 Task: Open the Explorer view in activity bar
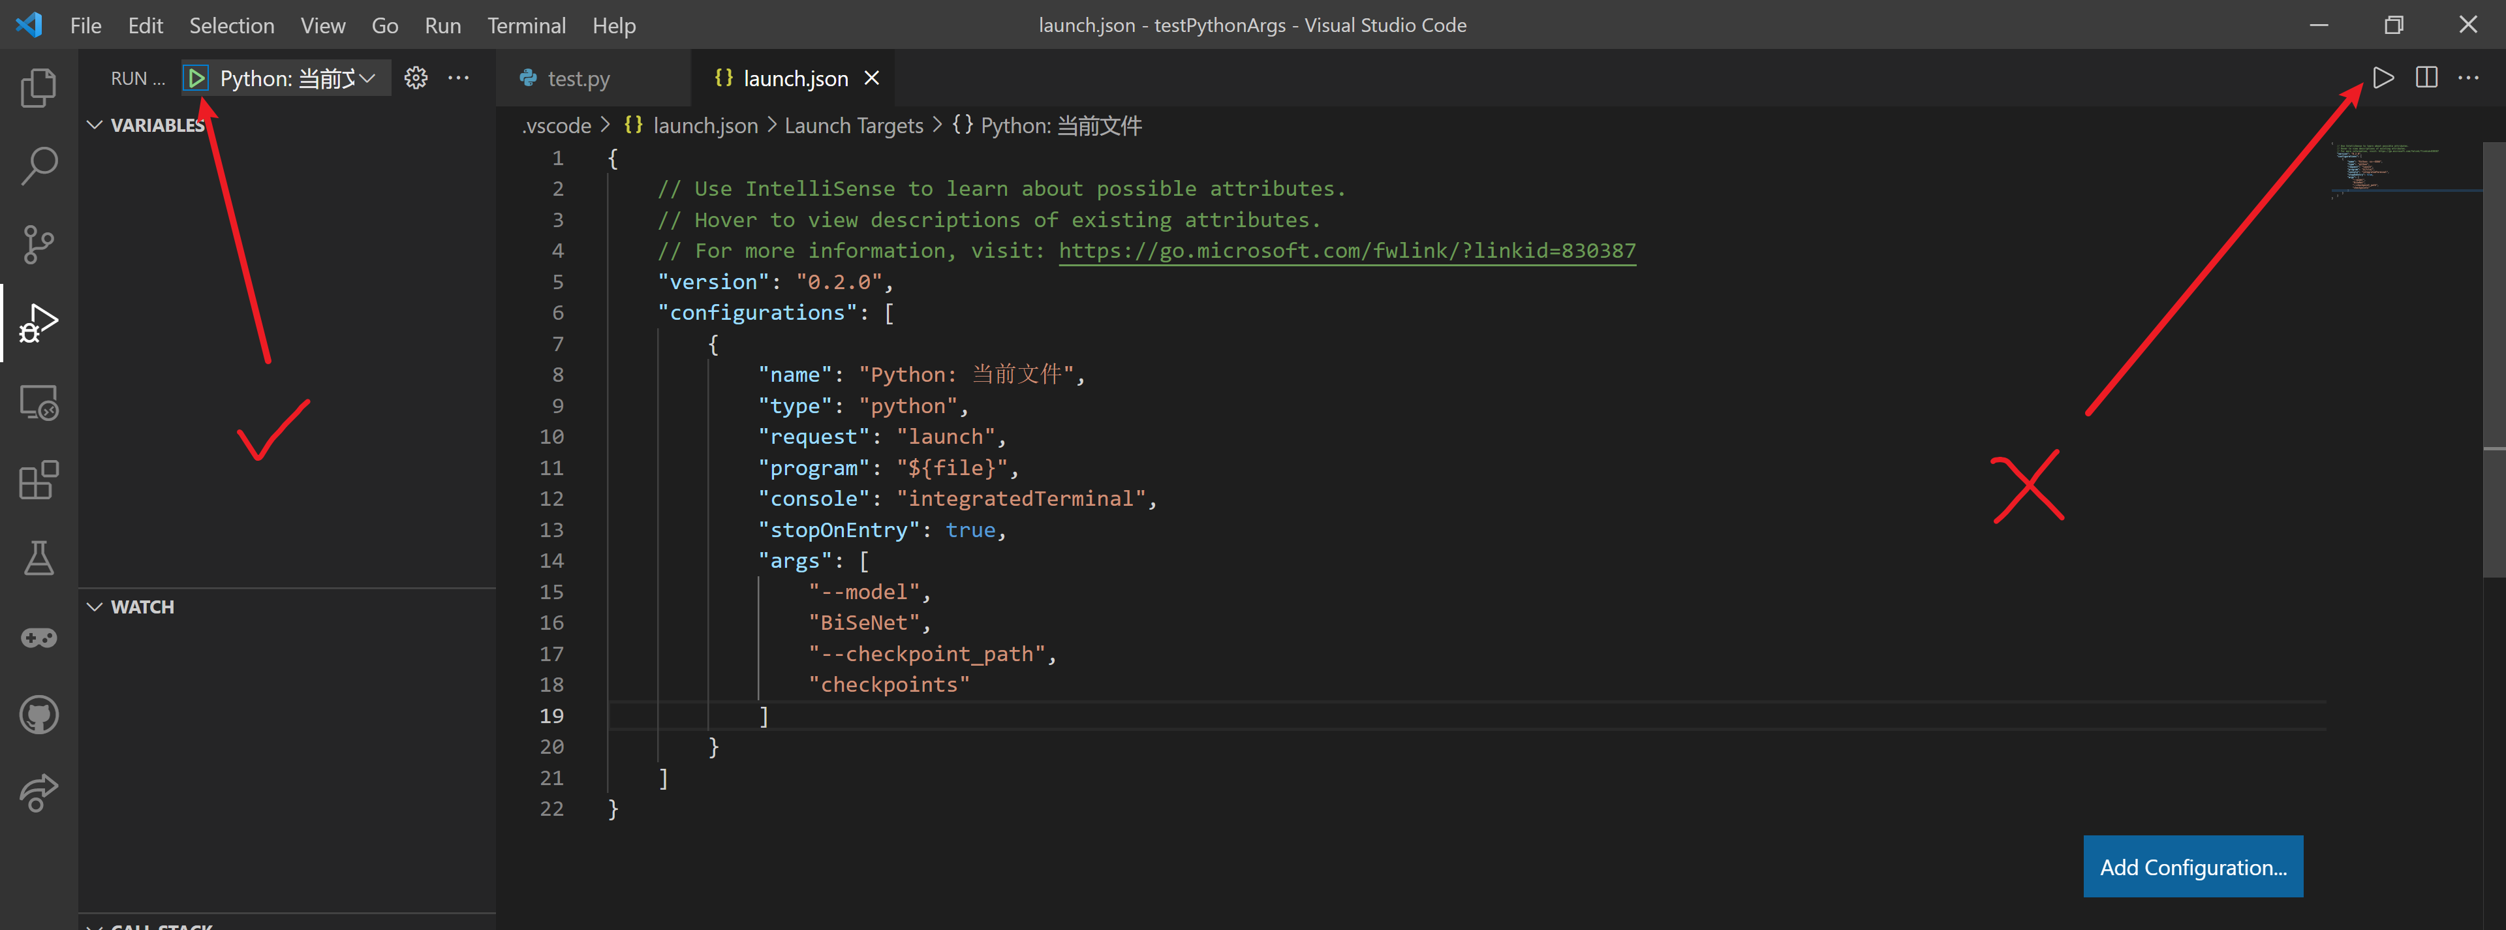pos(39,87)
